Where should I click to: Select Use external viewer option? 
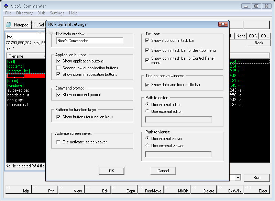147,145
